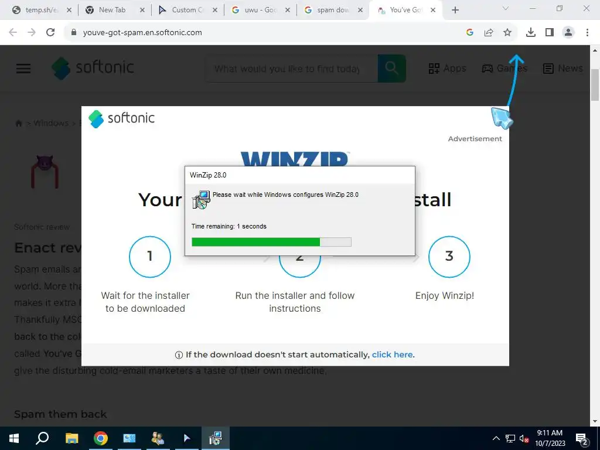Click the 'click here' download link
This screenshot has width=600, height=450.
click(392, 354)
